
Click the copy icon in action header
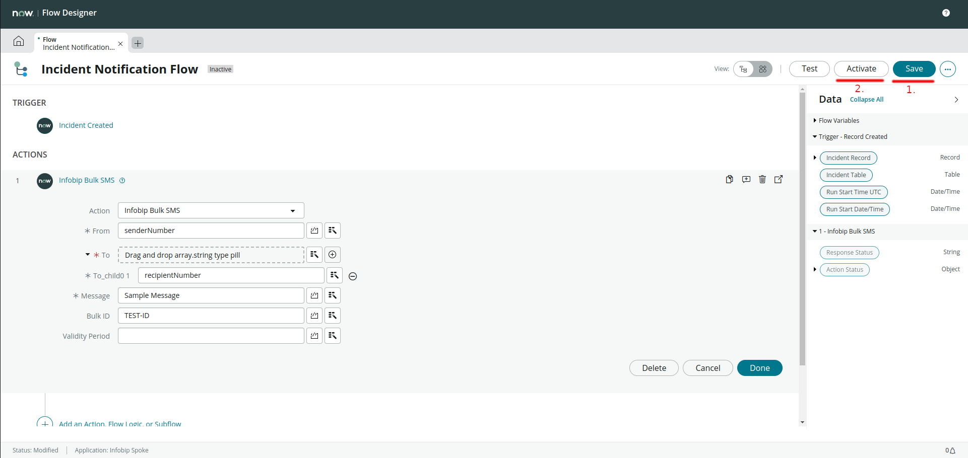point(729,179)
